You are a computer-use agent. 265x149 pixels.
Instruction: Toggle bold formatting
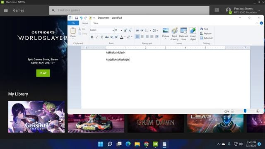92,37
